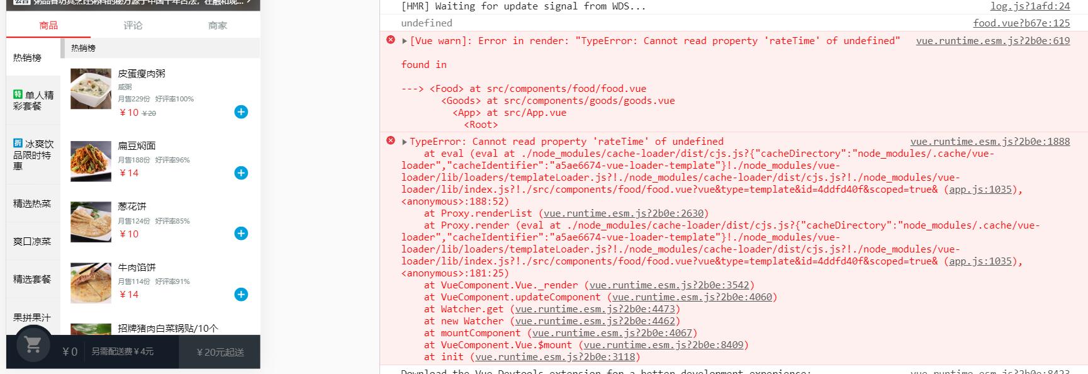Switch to the 评论 tab
The width and height of the screenshot is (1088, 374).
[x=133, y=25]
